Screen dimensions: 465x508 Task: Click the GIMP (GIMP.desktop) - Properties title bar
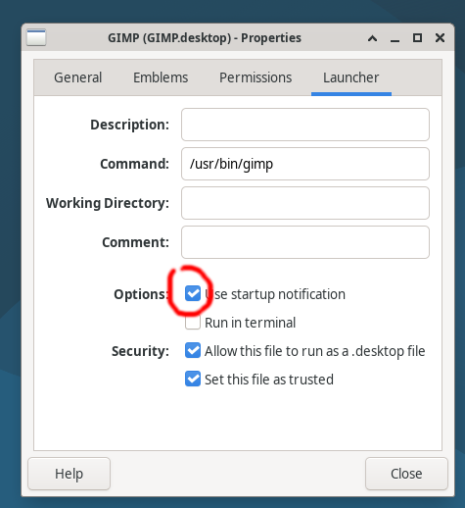tap(205, 38)
